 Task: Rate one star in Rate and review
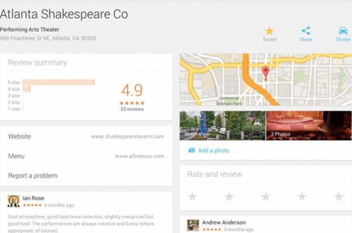pos(192,197)
